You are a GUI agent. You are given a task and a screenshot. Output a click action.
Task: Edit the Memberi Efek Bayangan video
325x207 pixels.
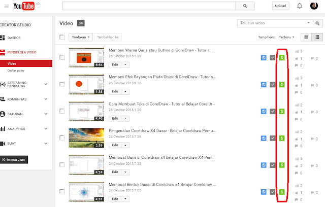(x=115, y=91)
